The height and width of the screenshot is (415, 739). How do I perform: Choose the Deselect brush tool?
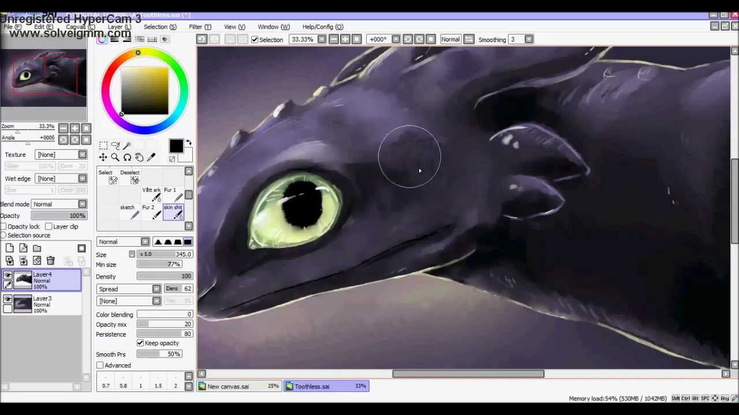(130, 178)
